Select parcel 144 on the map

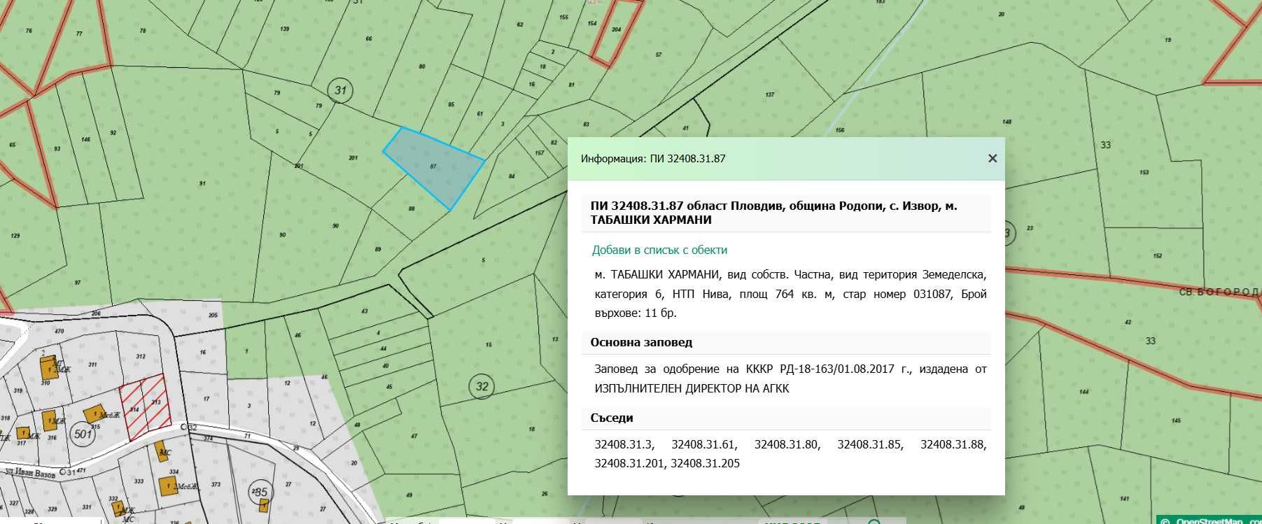(x=1084, y=392)
